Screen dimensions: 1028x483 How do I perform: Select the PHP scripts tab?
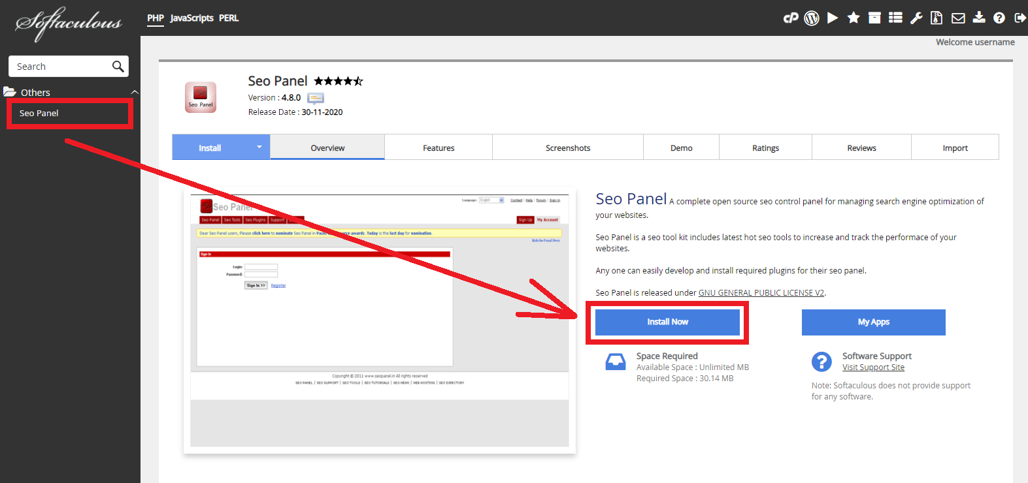[x=156, y=18]
